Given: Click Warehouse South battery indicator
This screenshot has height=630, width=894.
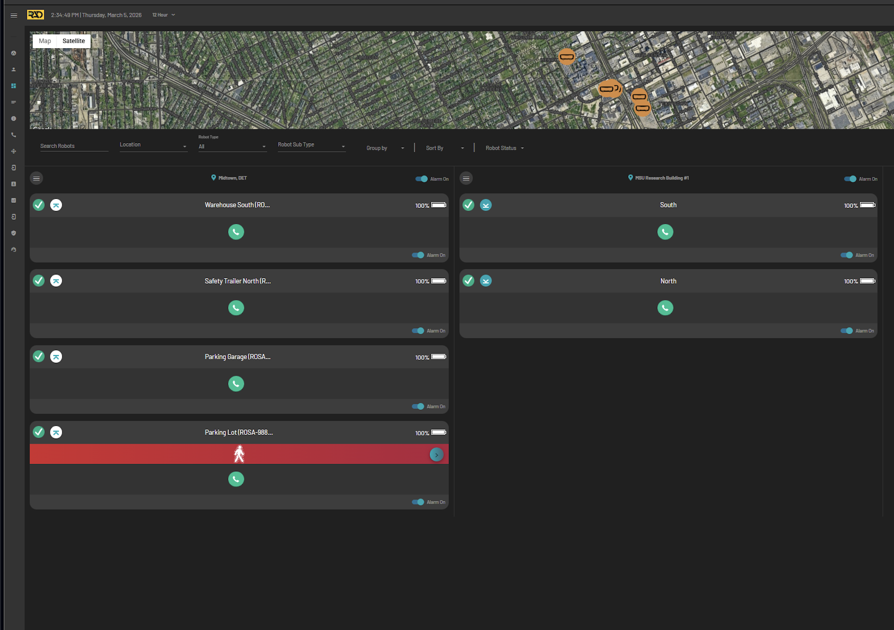Looking at the screenshot, I should (431, 206).
